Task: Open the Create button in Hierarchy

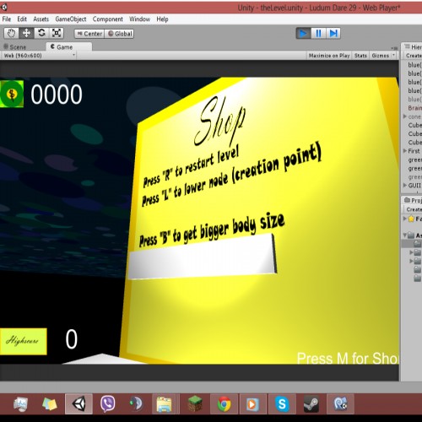Action: click(414, 56)
